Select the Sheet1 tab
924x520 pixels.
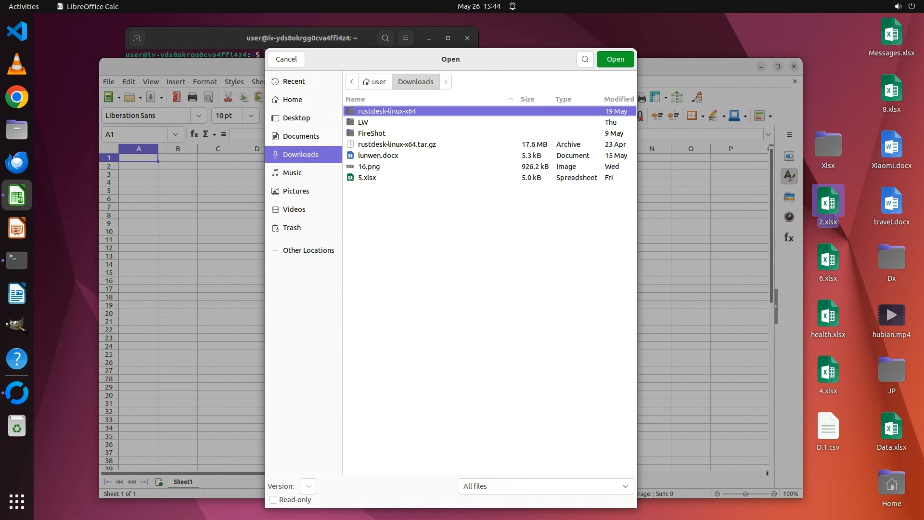(x=183, y=481)
